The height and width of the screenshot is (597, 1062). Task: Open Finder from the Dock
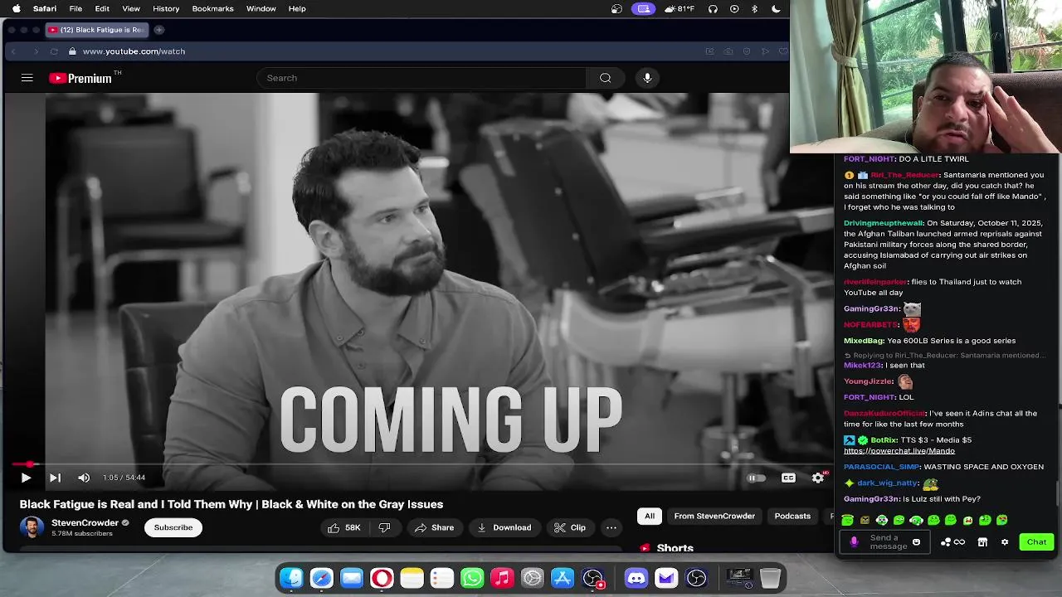click(291, 578)
